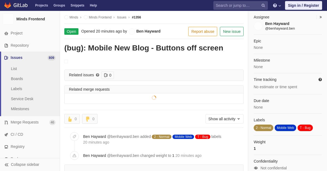The width and height of the screenshot is (327, 171).
Task: Click the Minds Frontend title in the sidebar
Action: [x=31, y=19]
